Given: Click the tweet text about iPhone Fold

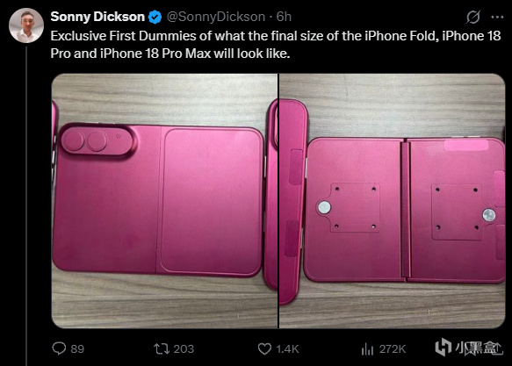Looking at the screenshot, I should [276, 45].
